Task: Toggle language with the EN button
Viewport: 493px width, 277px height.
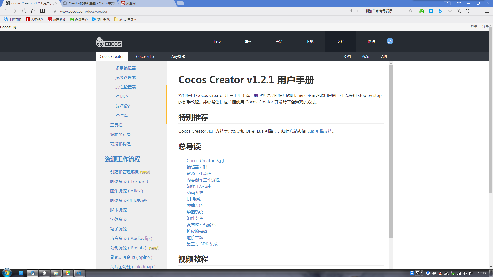Action: pos(390,41)
